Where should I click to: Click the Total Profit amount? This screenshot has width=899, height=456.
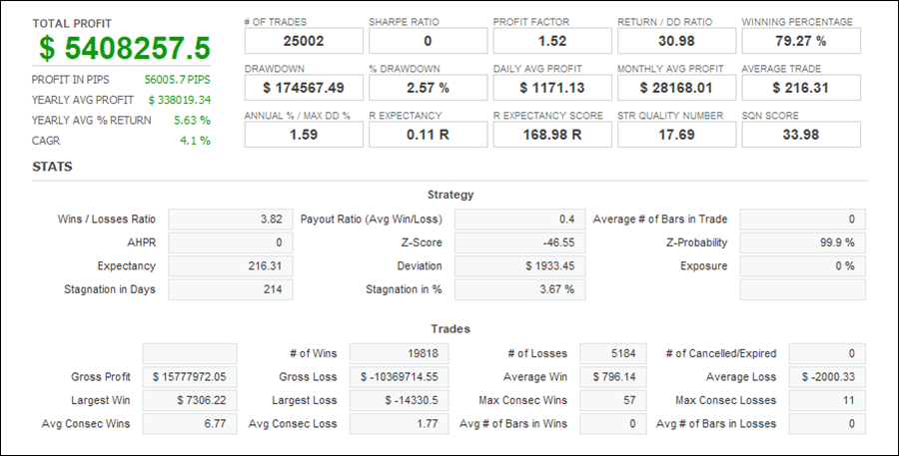pyautogui.click(x=125, y=48)
